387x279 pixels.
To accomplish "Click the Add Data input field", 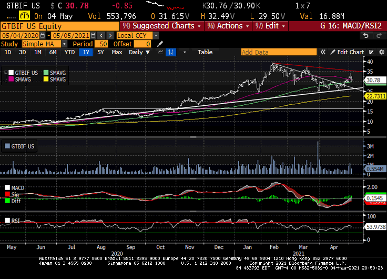I will coord(279,52).
